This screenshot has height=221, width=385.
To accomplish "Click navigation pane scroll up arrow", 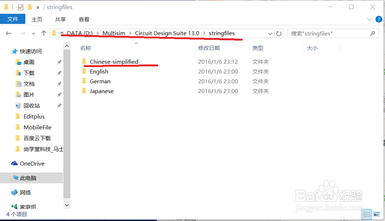I will [67, 46].
